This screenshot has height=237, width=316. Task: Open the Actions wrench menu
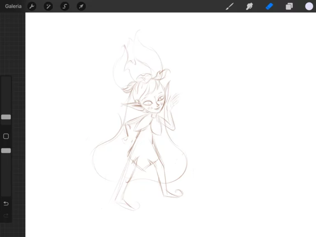click(x=32, y=6)
